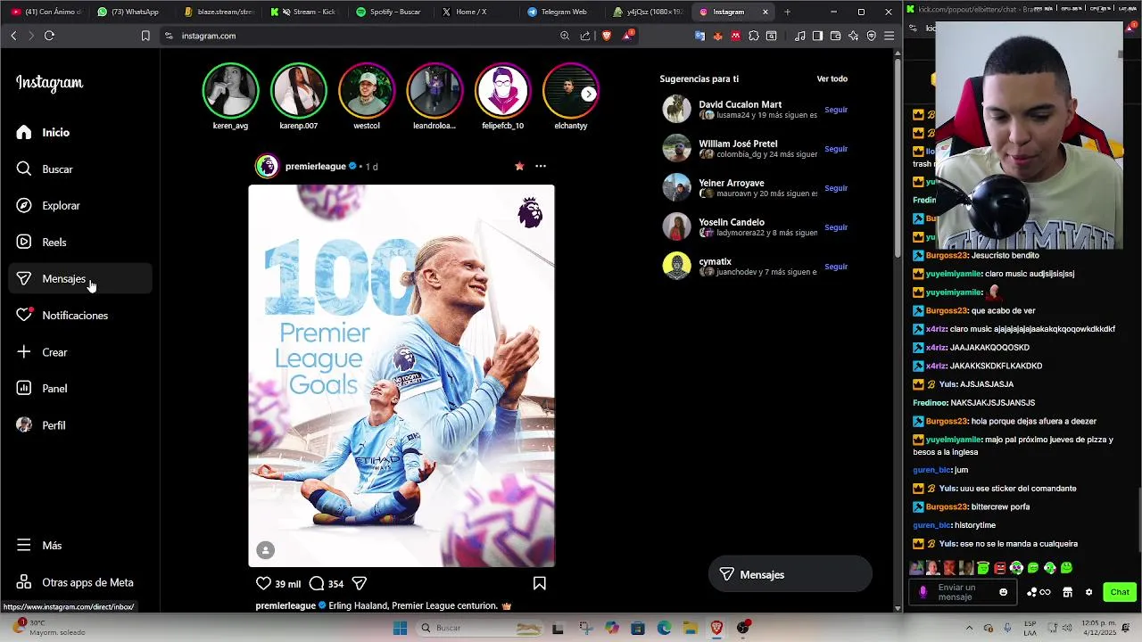This screenshot has height=642, width=1142.
Task: View karenp.007's story
Action: [298, 96]
